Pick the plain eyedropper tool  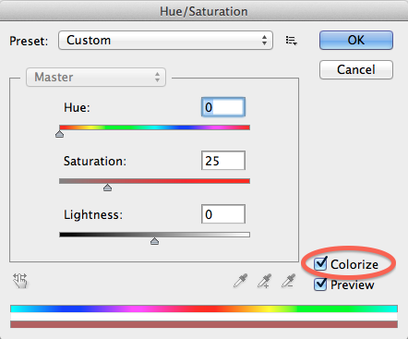(240, 281)
